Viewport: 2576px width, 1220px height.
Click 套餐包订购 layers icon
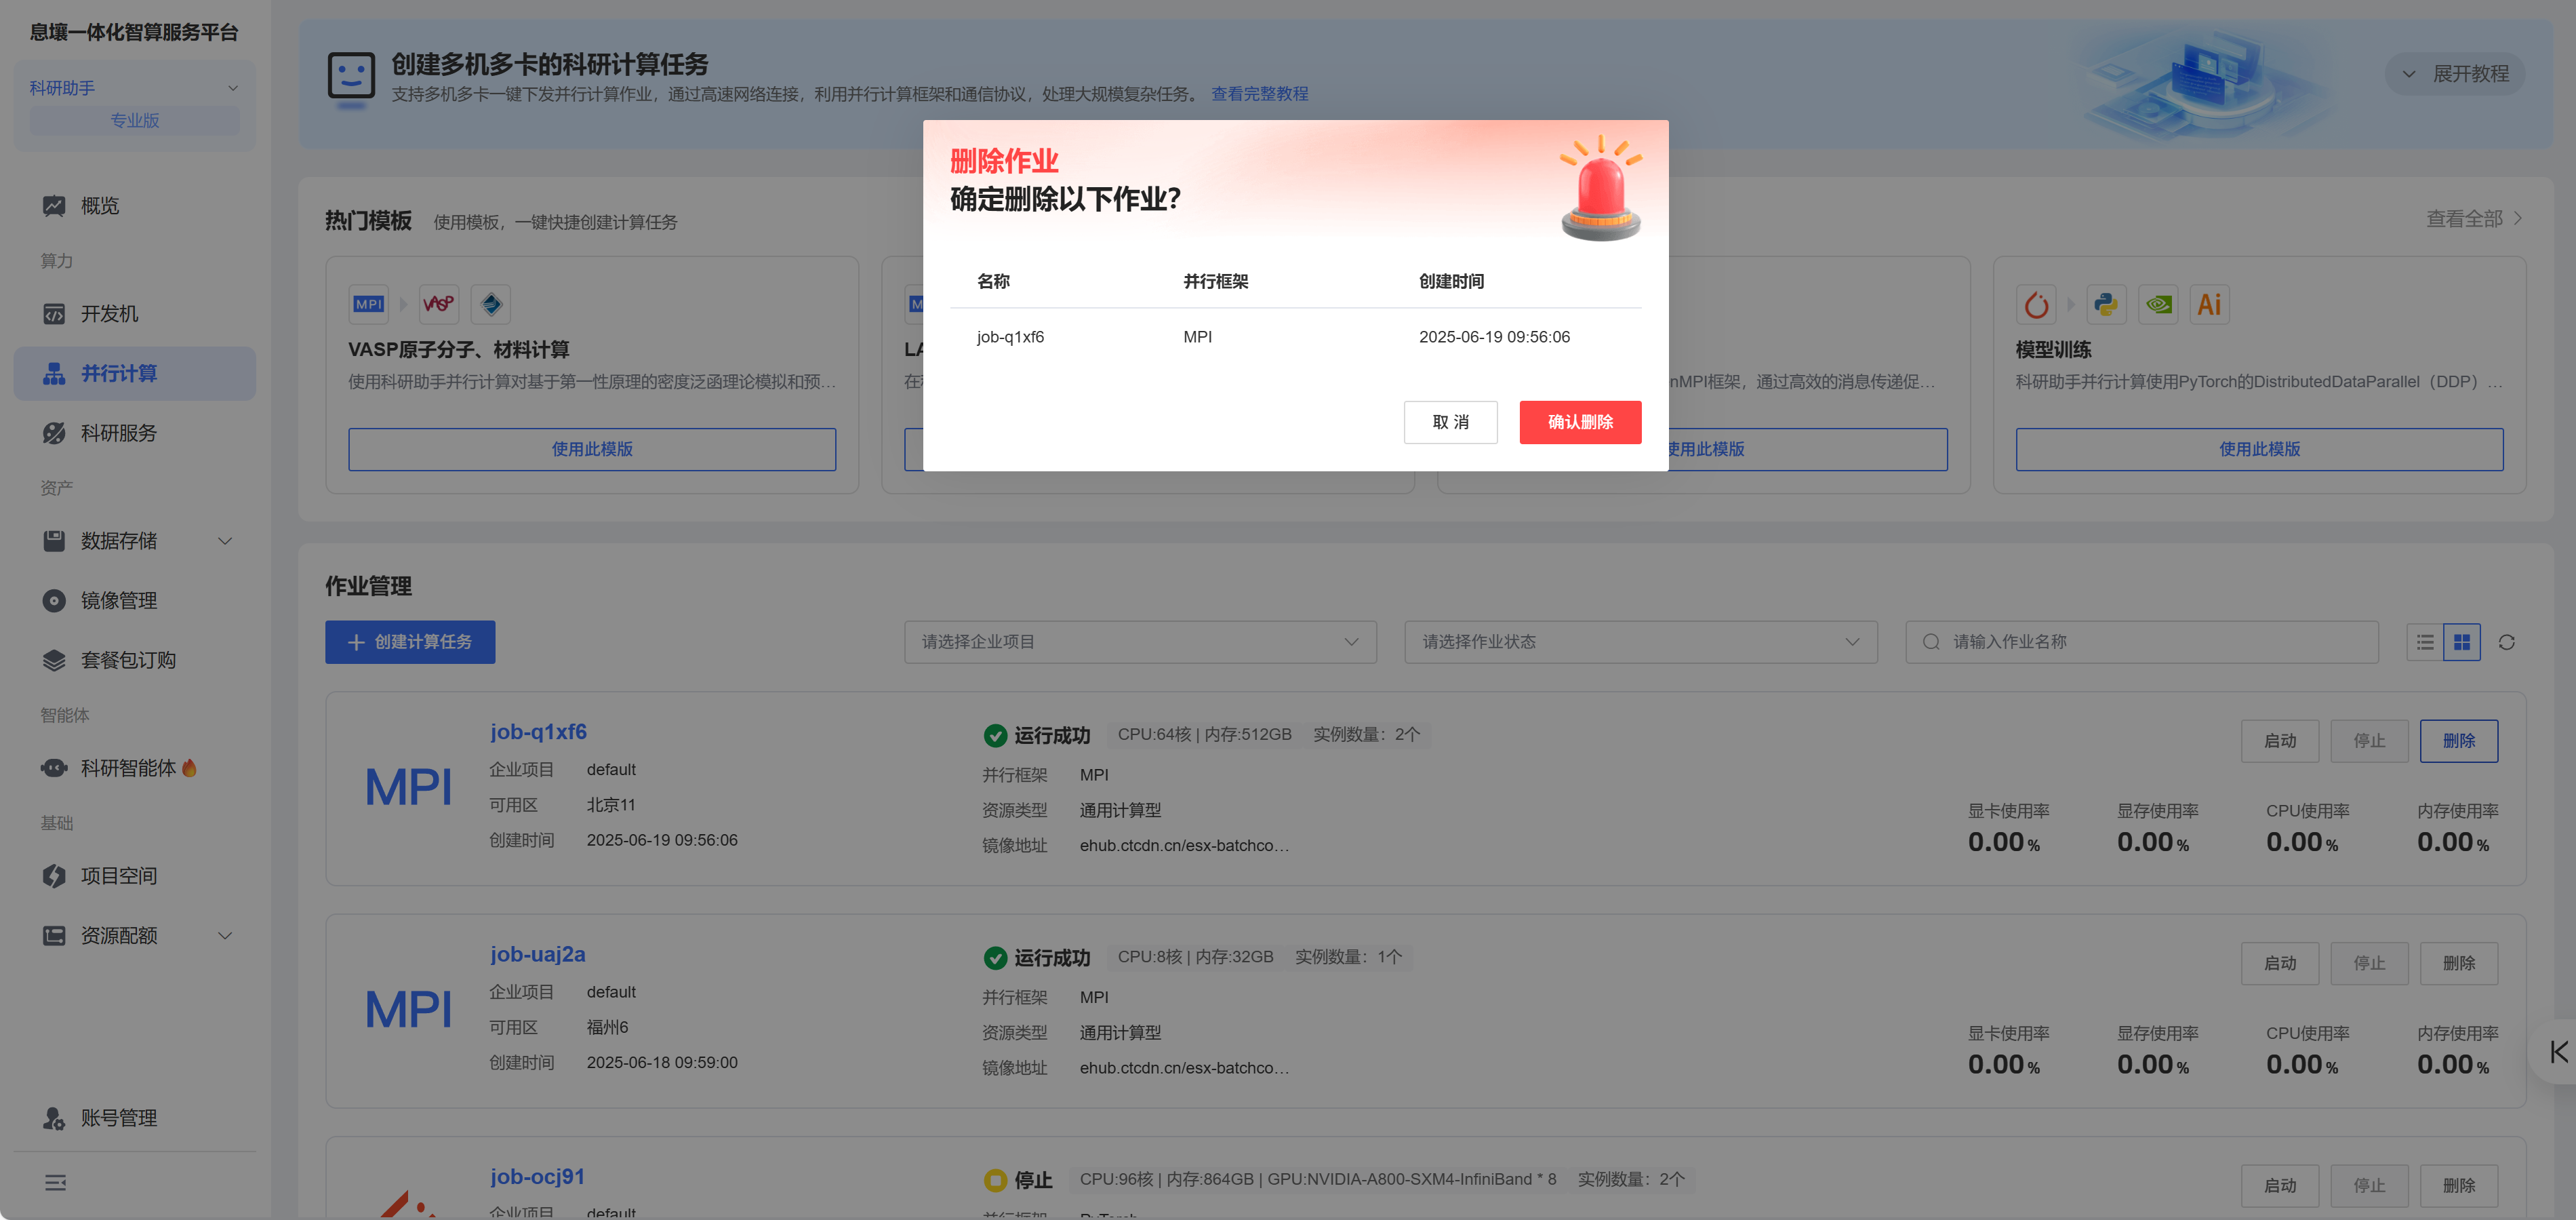coord(54,660)
